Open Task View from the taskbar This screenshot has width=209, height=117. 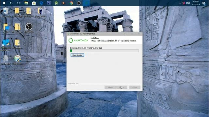(x=19, y=3)
